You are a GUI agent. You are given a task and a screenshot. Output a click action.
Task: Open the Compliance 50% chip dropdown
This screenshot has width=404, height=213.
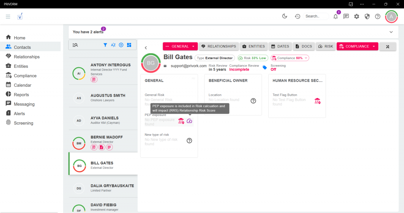[x=290, y=58]
